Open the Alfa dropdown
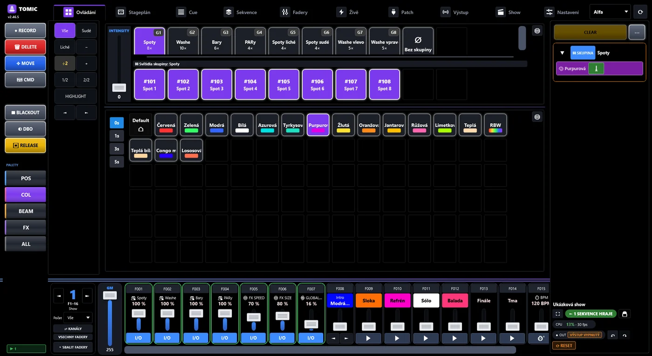Screen dimensions: 652x356 (x=610, y=12)
